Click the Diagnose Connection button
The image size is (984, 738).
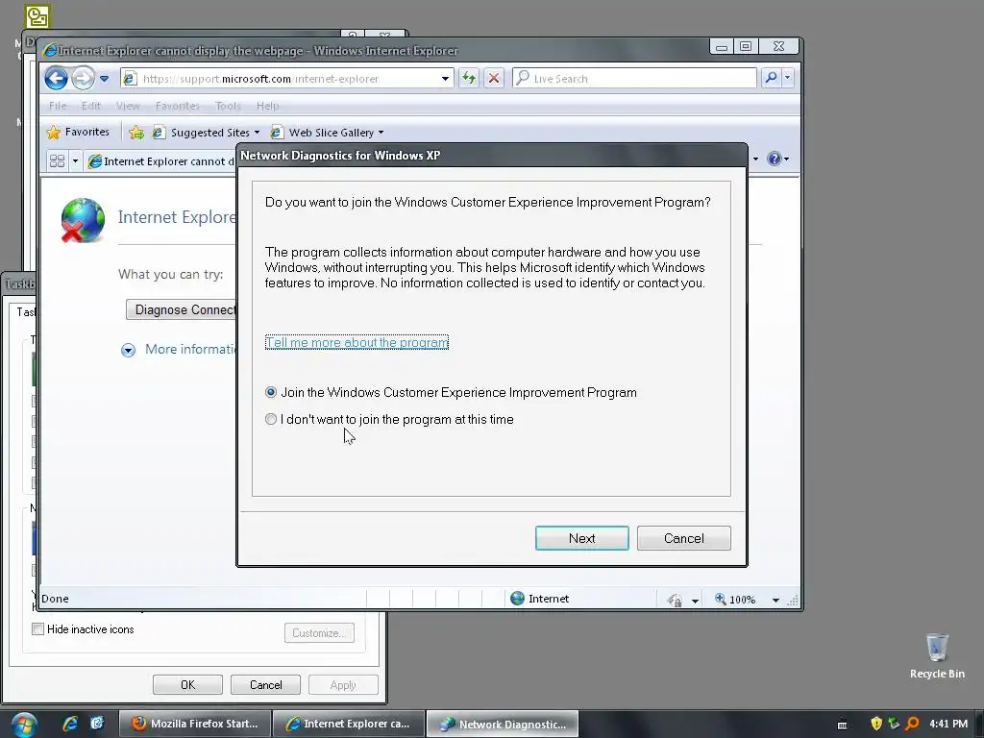pyautogui.click(x=182, y=309)
